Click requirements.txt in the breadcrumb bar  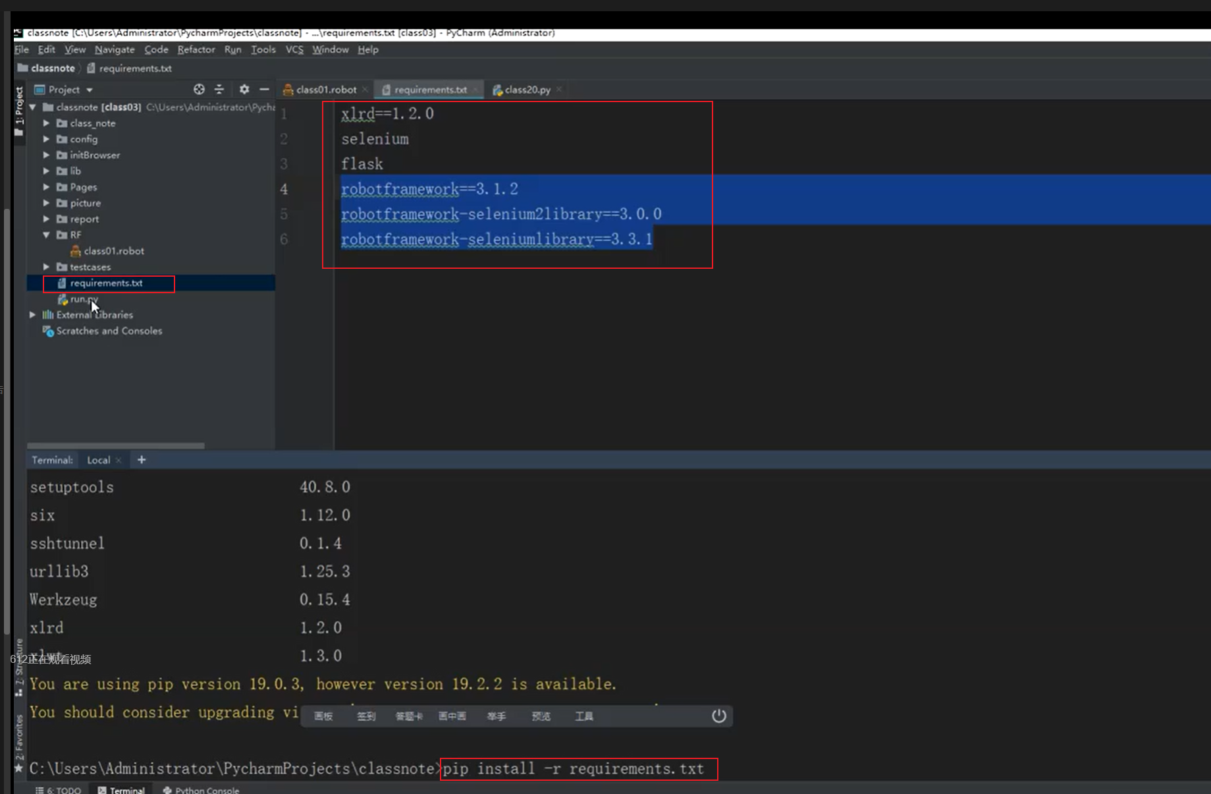pos(136,68)
